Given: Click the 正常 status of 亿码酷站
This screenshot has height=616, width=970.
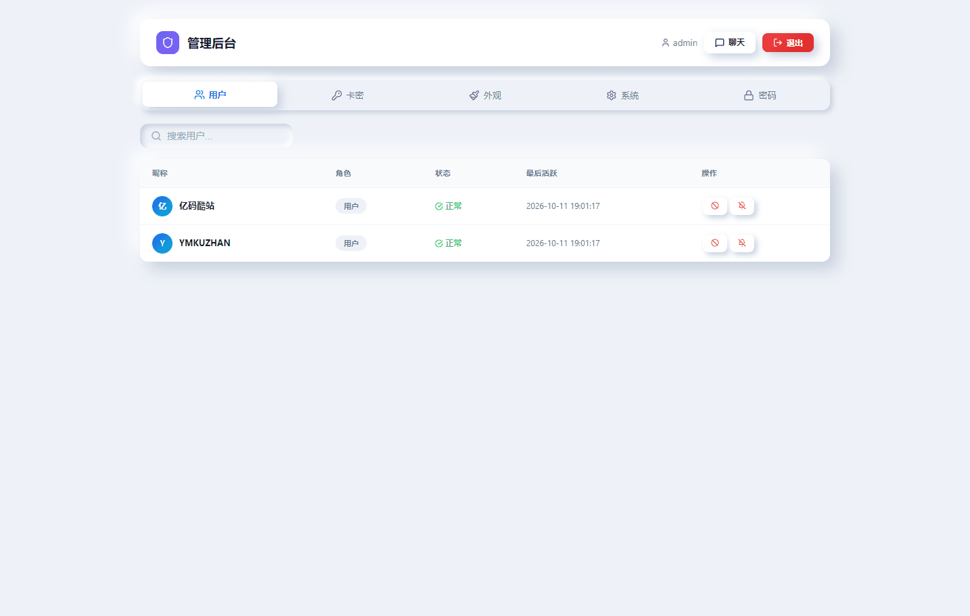Looking at the screenshot, I should 448,206.
